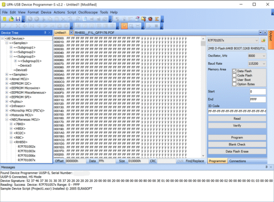This screenshot has height=202, width=274.
Task: Click the eraser icon in top toolbar
Action: tap(137, 19)
